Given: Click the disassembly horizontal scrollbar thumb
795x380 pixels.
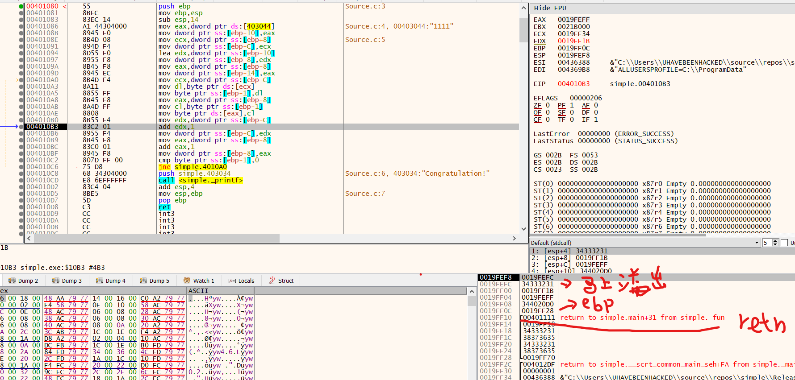Looking at the screenshot, I should (157, 239).
